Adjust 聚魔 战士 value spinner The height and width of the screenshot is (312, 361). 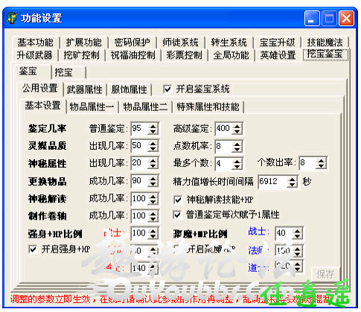[x=297, y=233]
